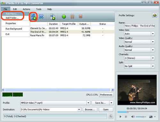Adjust the preview volume slider

141,117
